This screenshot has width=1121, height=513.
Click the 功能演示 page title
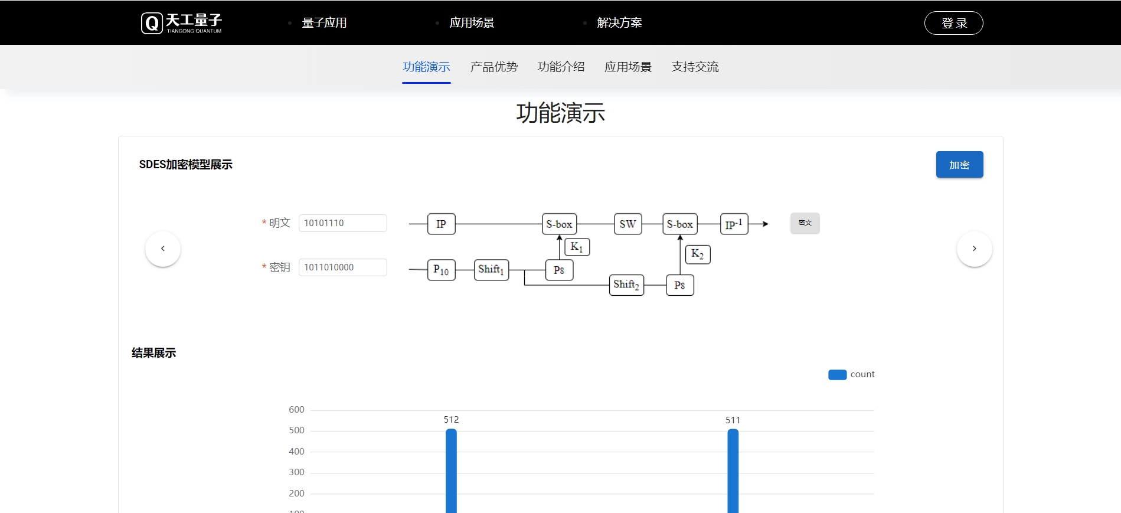click(x=560, y=113)
